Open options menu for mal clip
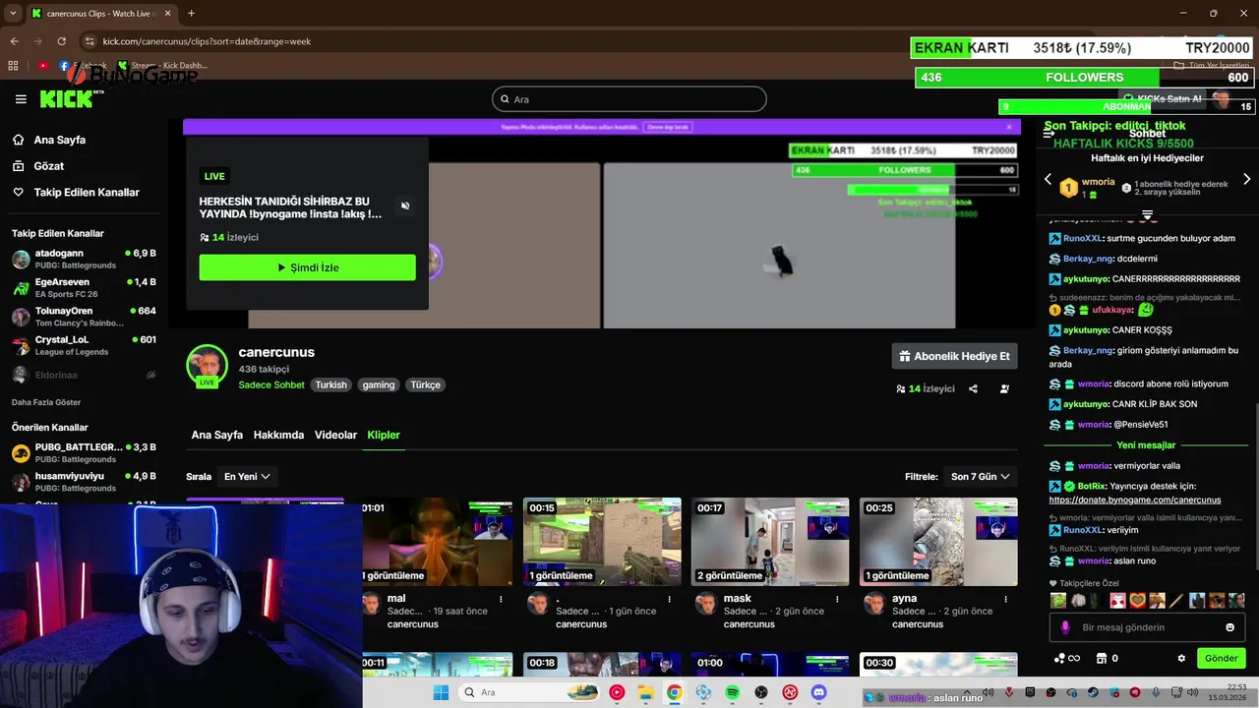 501,599
